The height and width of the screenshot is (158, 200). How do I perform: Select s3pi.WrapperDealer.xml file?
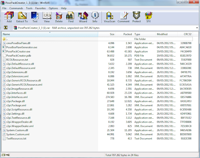point(20,126)
